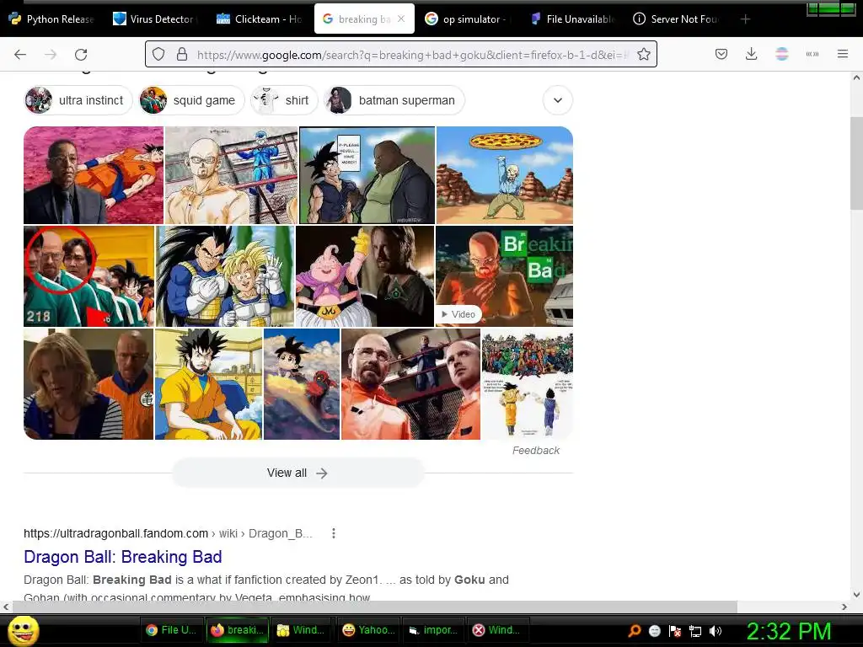Open the Firefox hamburger menu
Screen dimensions: 863x647
click(843, 54)
